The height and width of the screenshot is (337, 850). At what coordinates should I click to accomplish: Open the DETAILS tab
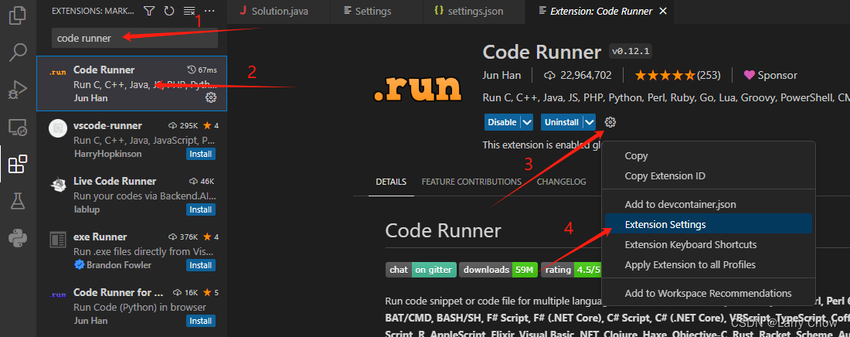click(391, 182)
